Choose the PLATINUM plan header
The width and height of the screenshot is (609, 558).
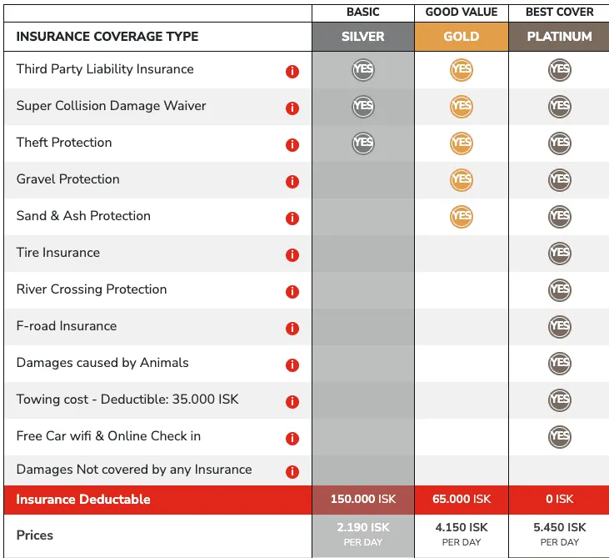(559, 37)
